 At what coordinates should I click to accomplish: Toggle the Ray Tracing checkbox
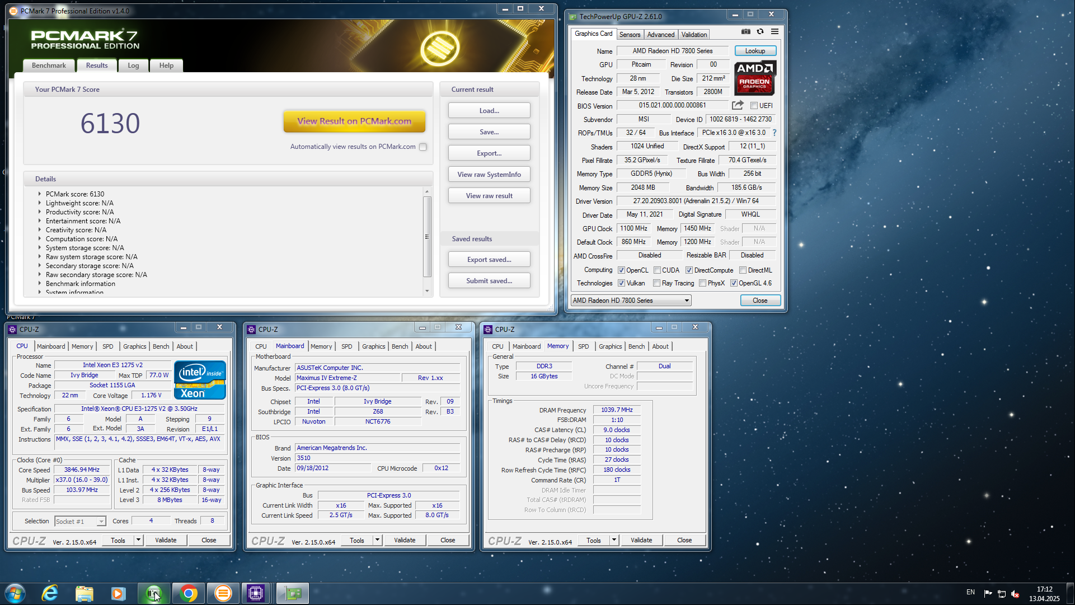(x=656, y=283)
